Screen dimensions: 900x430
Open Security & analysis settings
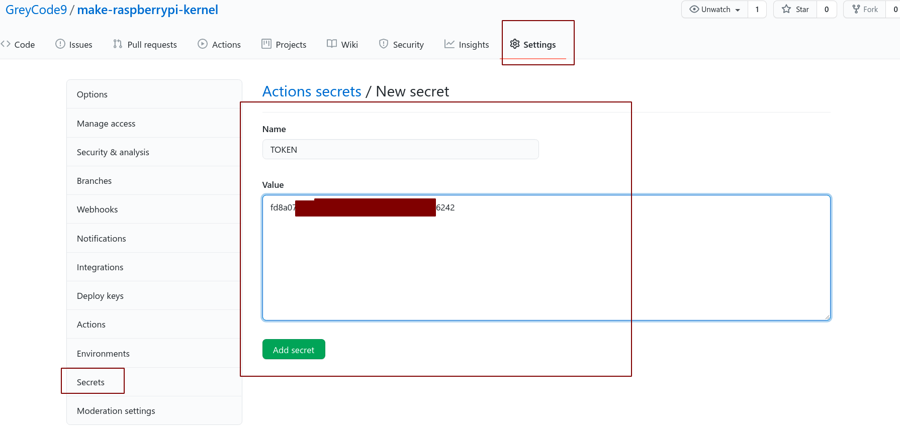[154, 152]
